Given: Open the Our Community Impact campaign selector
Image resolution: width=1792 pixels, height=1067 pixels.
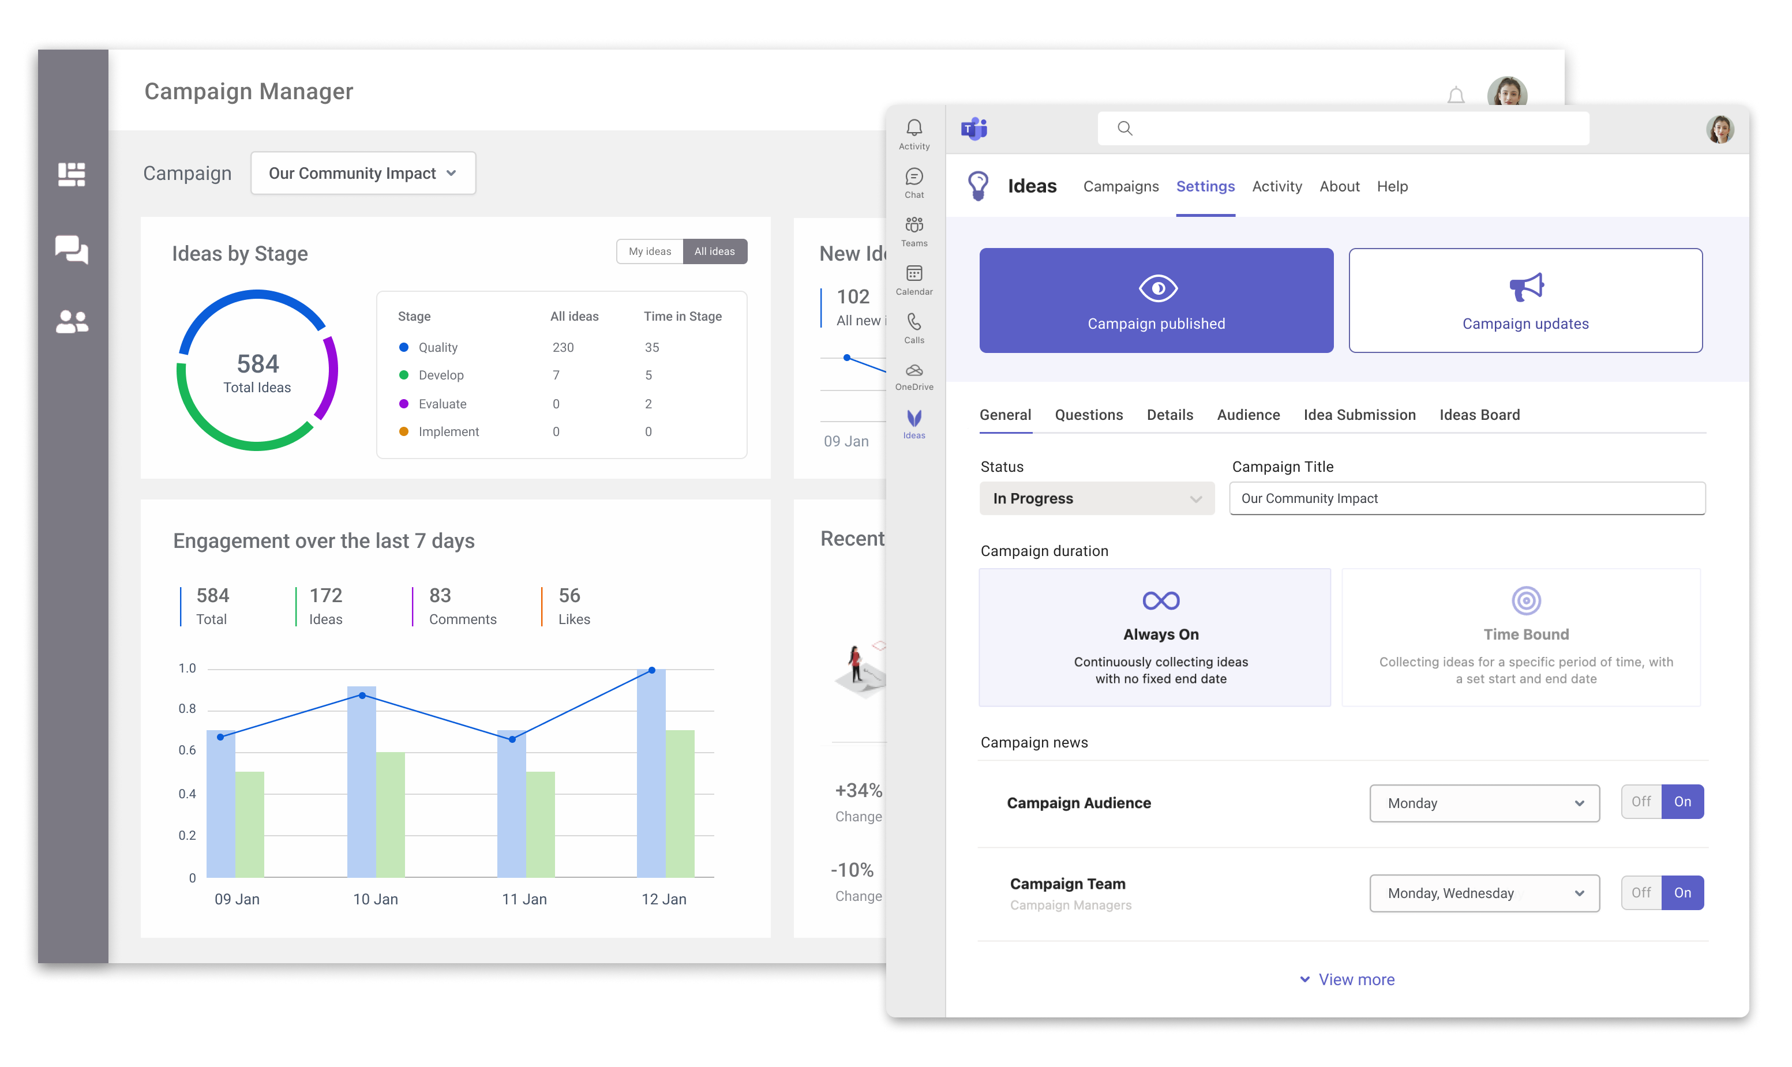Looking at the screenshot, I should 362,172.
